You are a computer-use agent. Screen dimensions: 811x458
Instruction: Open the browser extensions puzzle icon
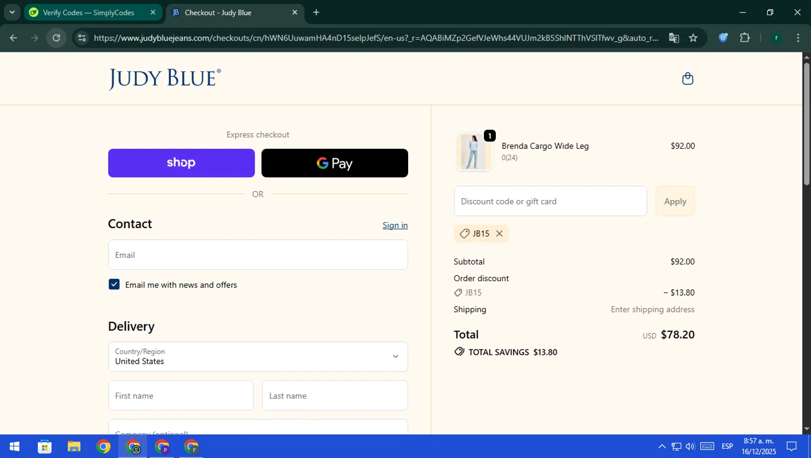pyautogui.click(x=744, y=38)
